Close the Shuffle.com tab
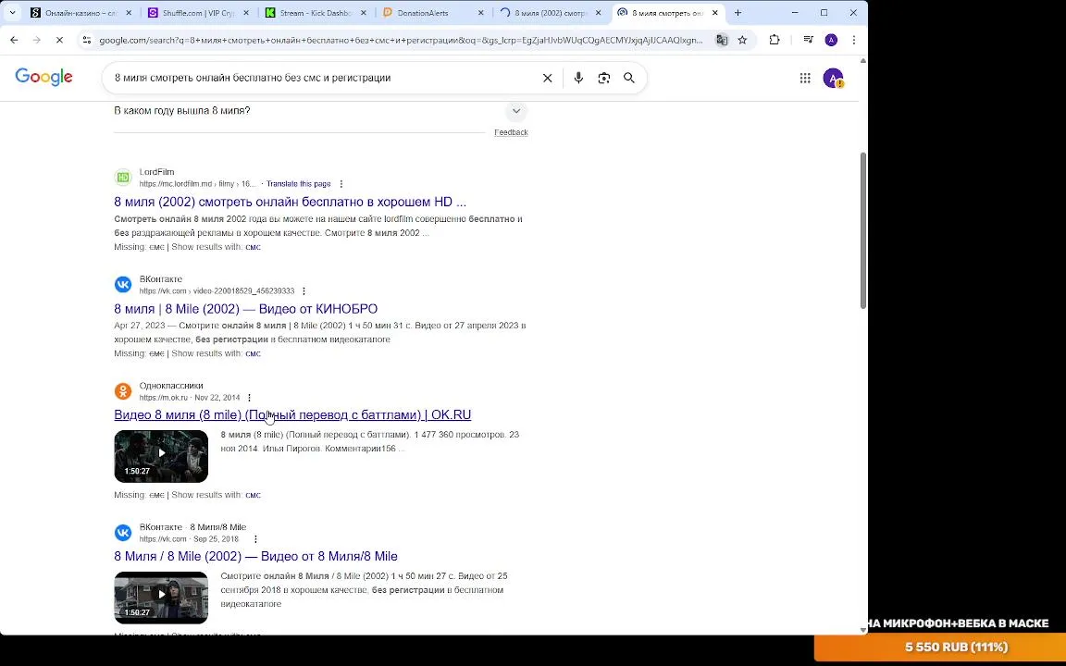Viewport: 1066px width, 666px height. click(245, 13)
